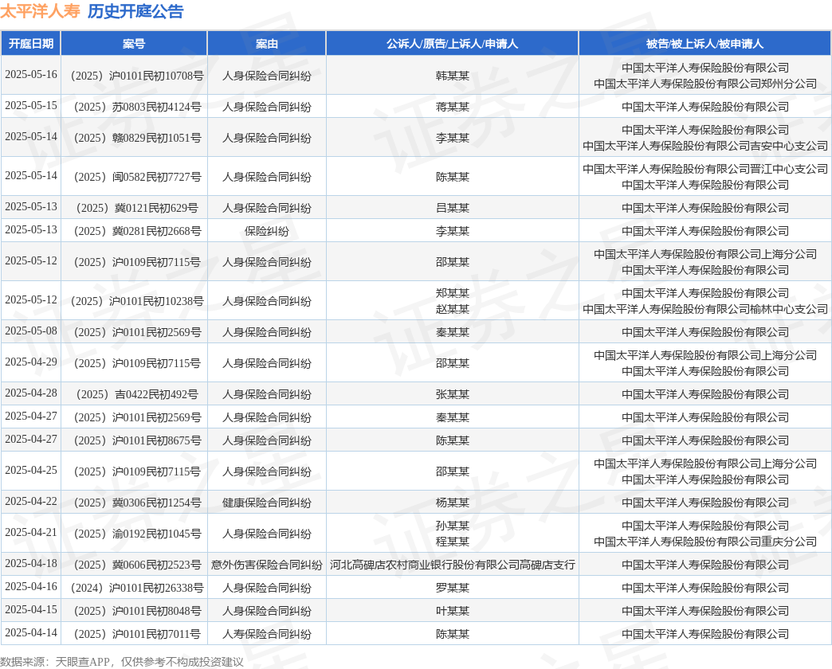This screenshot has width=832, height=669.
Task: Click defendant entry containing 吉安中心支公司
Action: click(705, 146)
